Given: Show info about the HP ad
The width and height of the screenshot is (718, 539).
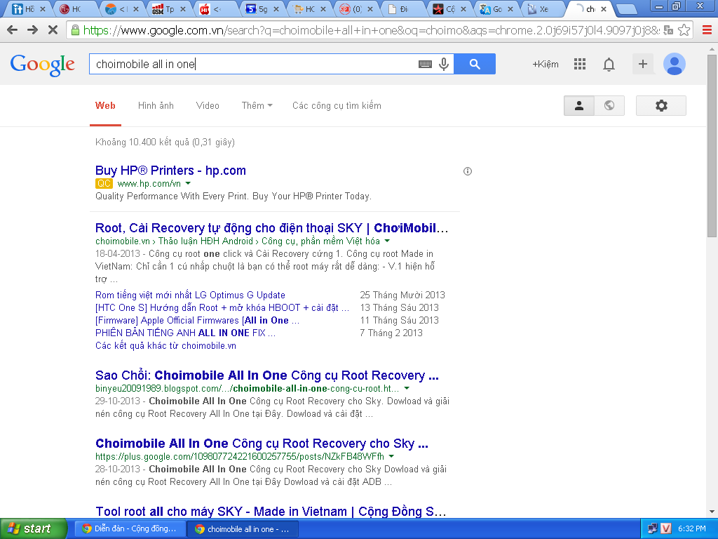Looking at the screenshot, I should (x=468, y=171).
